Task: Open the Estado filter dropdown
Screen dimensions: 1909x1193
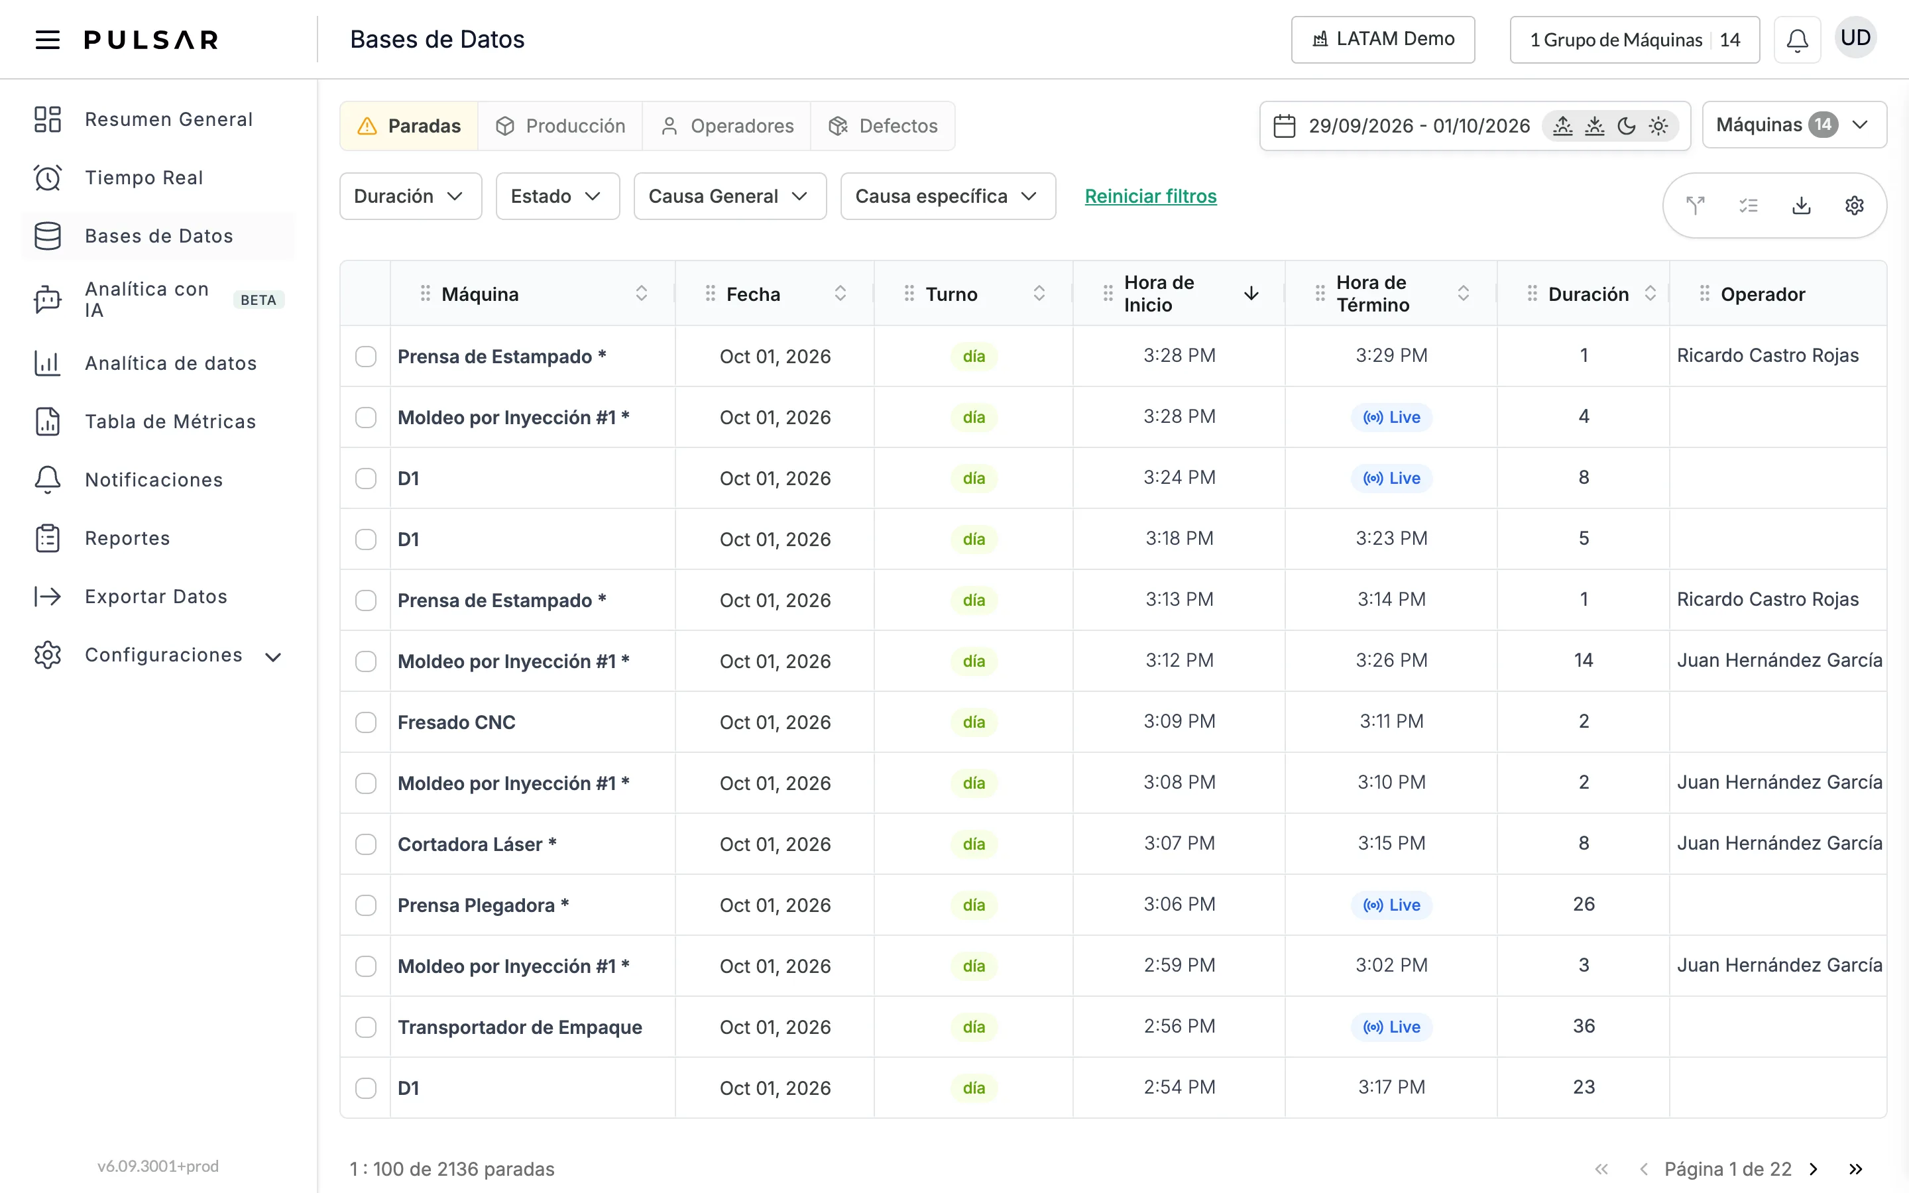Action: coord(557,196)
